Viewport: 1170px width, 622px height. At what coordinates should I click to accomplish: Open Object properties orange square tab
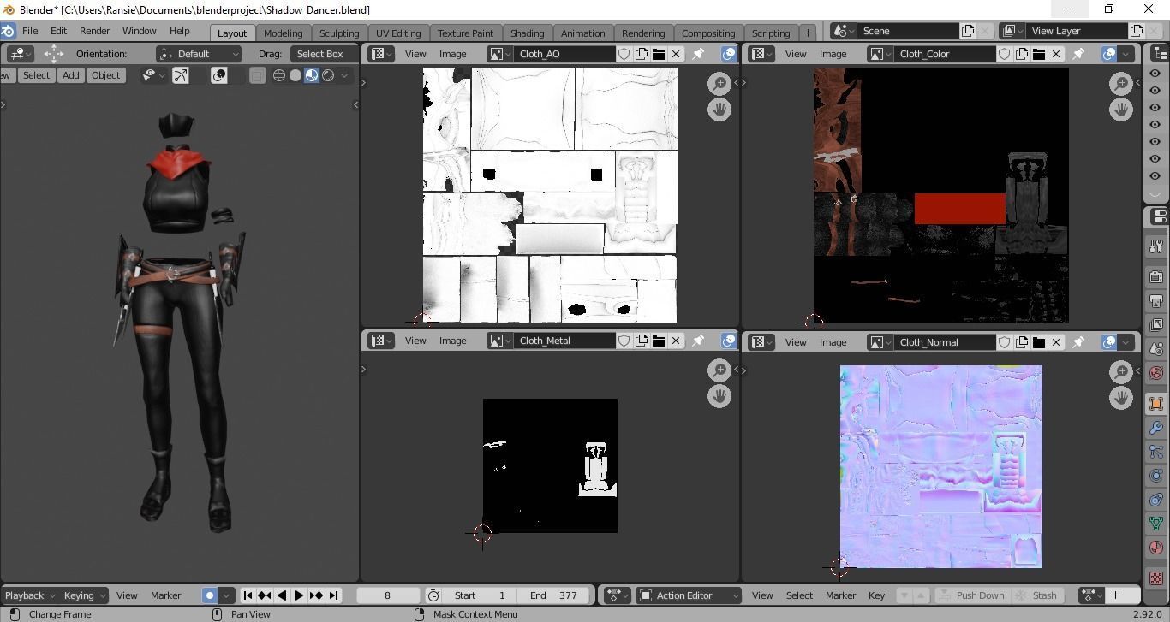pyautogui.click(x=1156, y=403)
